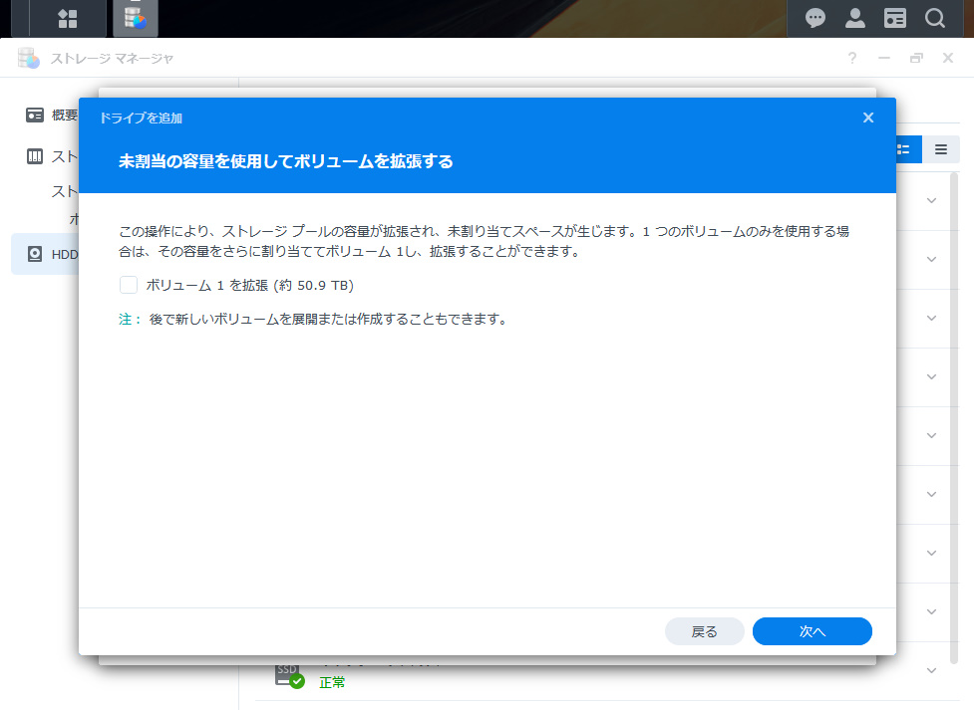Click the storage sidebar icon below 概要

[x=35, y=156]
